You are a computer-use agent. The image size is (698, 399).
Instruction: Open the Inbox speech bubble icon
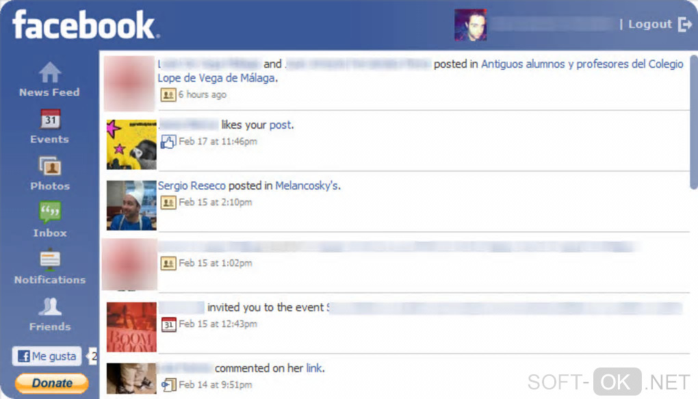[x=50, y=212]
